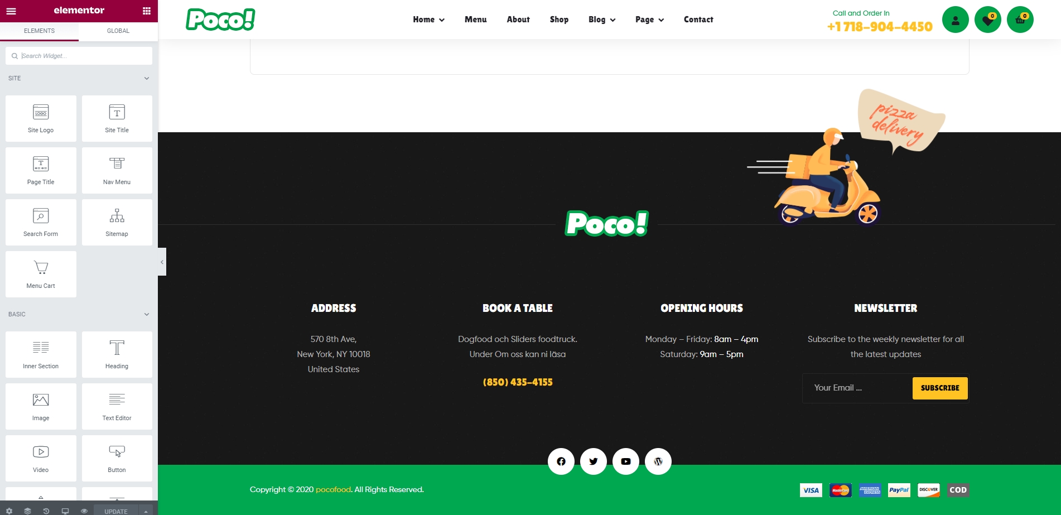The image size is (1061, 515).
Task: Collapse the SITE widgets category
Action: tap(147, 78)
